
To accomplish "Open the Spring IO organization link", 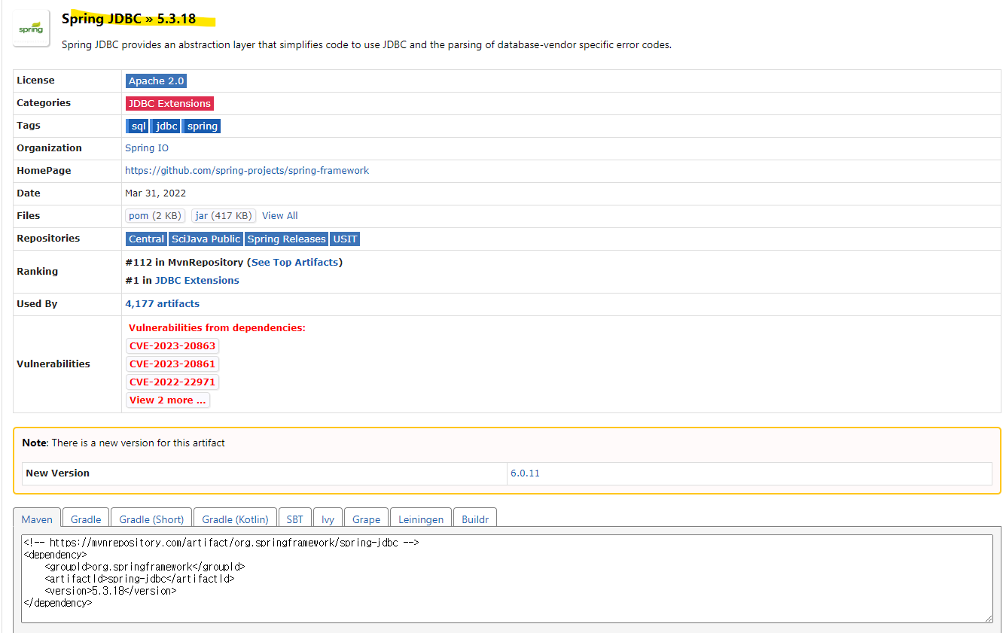I will (147, 148).
